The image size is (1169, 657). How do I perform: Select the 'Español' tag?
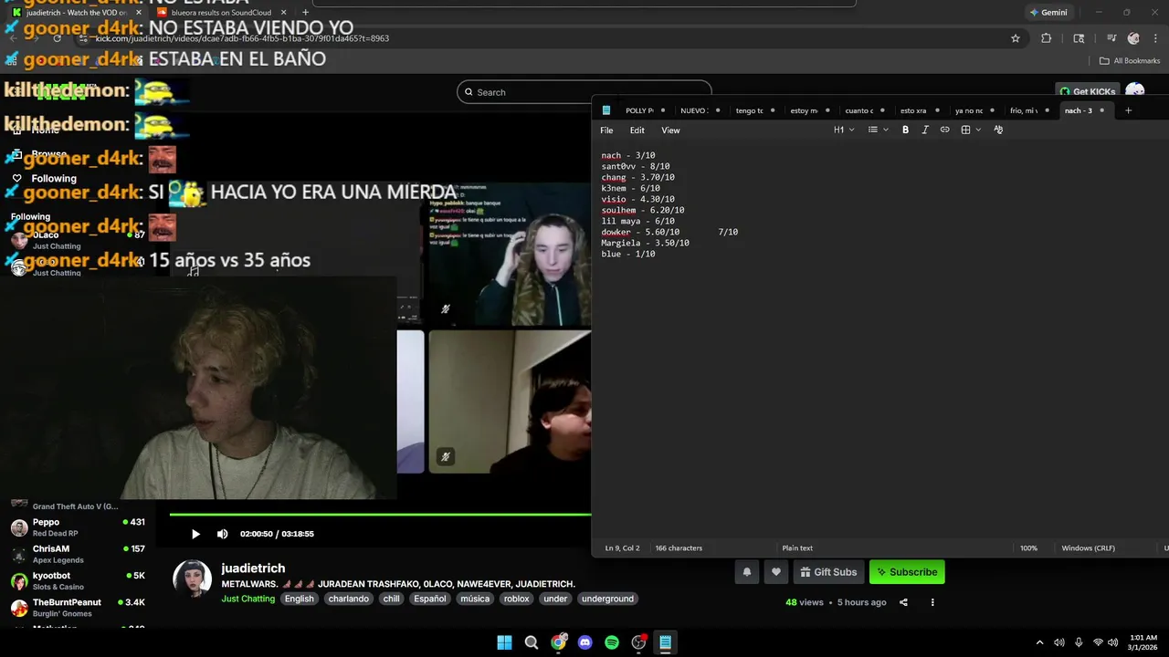[429, 599]
